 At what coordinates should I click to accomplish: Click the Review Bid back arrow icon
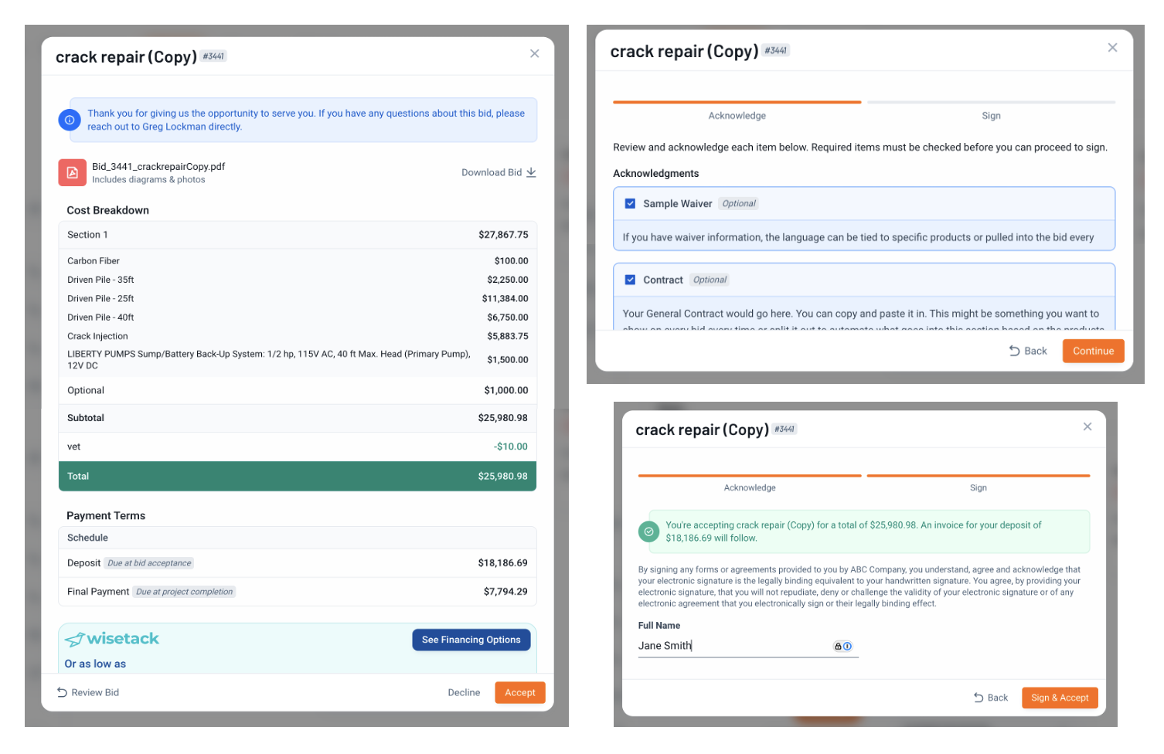coord(62,692)
